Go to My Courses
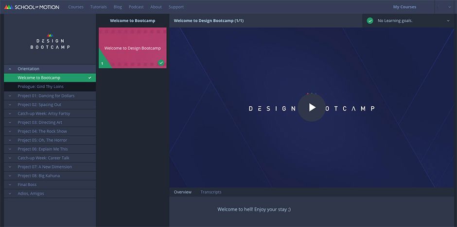Image resolution: width=457 pixels, height=227 pixels. pos(404,7)
